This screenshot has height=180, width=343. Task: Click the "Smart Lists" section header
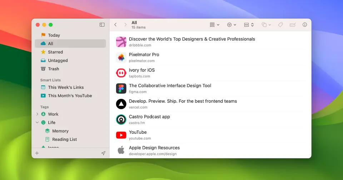coord(50,80)
